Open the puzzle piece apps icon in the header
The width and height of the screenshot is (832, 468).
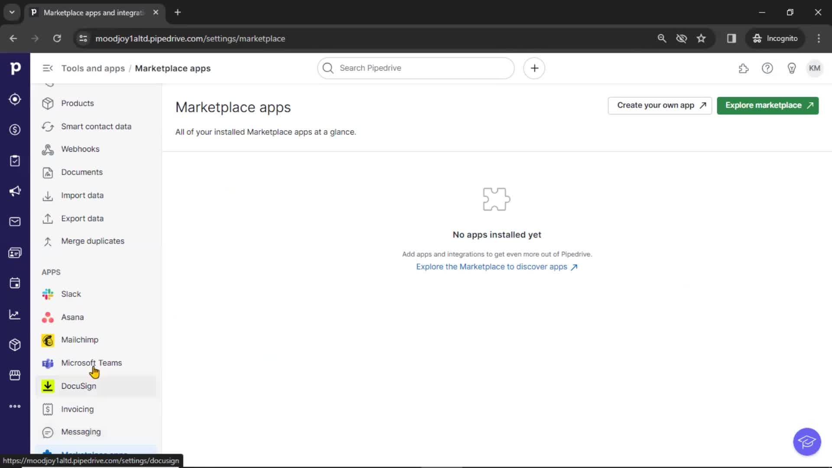coord(744,68)
